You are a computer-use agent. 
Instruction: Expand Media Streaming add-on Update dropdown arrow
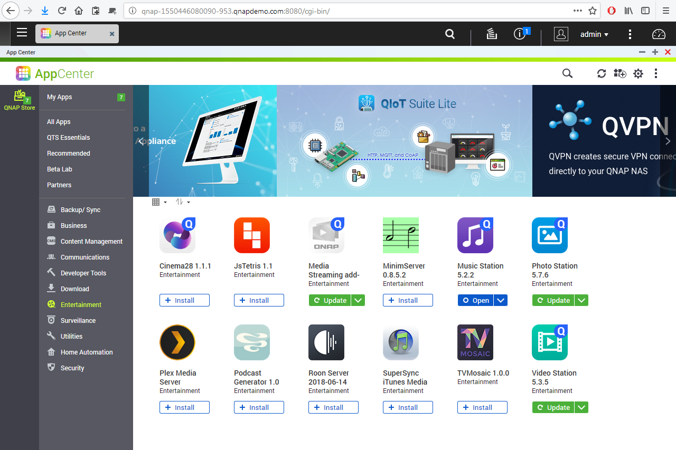point(358,300)
